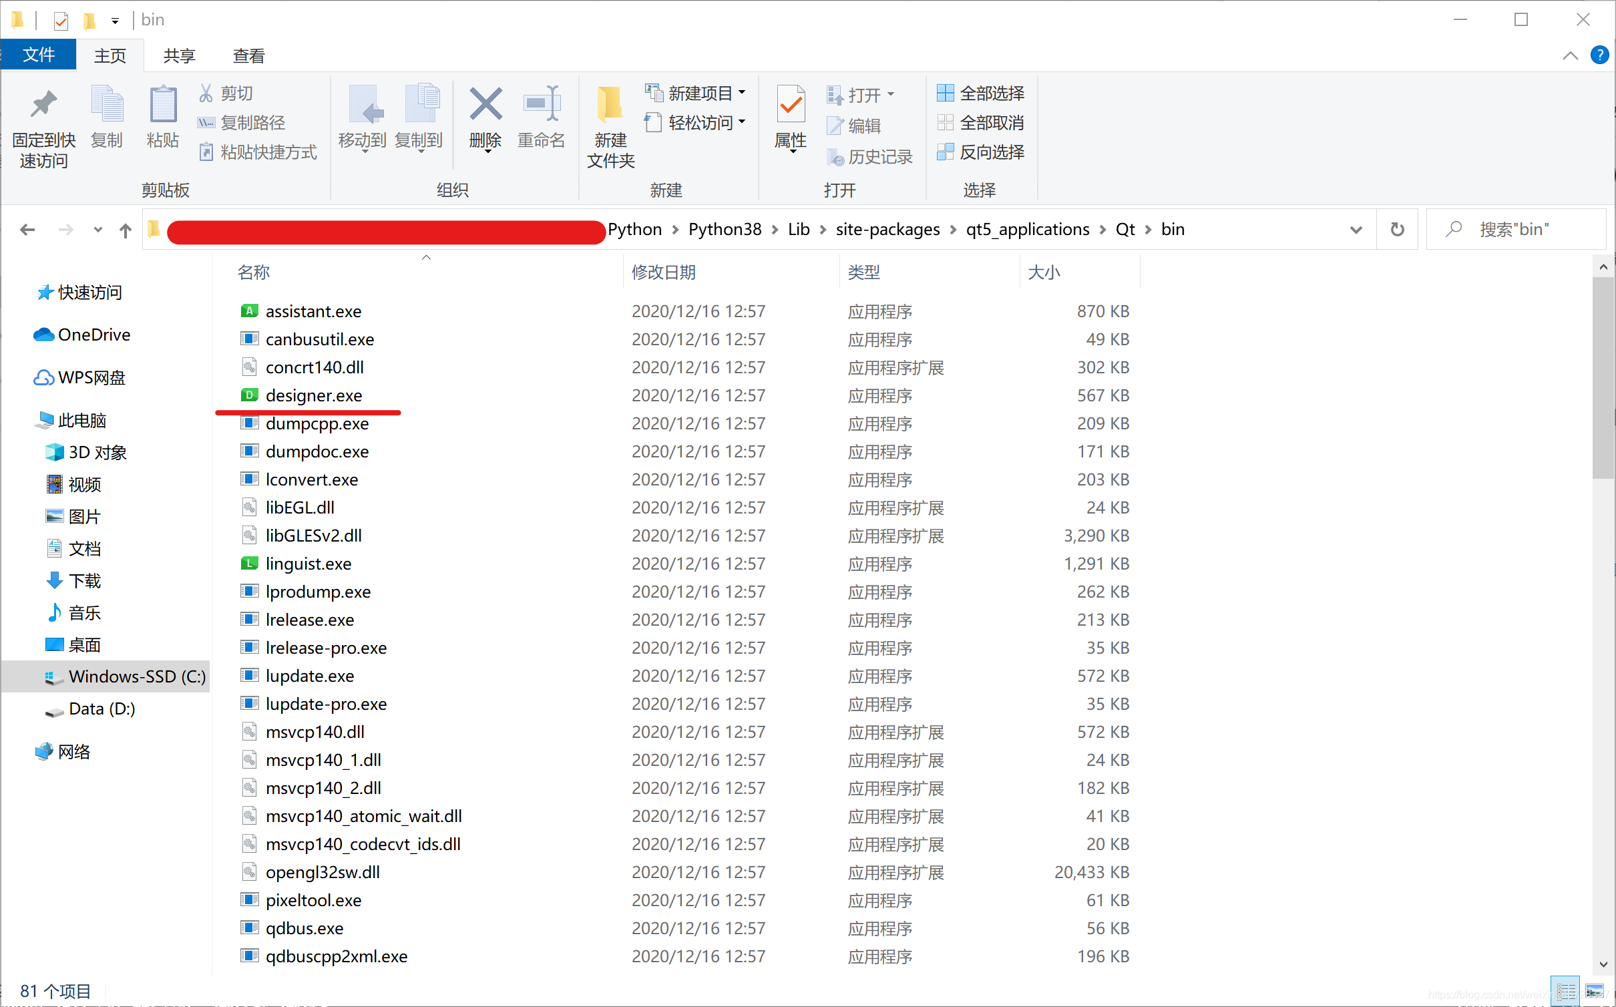Open recent locations dropdown arrow
This screenshot has height=1007, width=1616.
pyautogui.click(x=98, y=230)
